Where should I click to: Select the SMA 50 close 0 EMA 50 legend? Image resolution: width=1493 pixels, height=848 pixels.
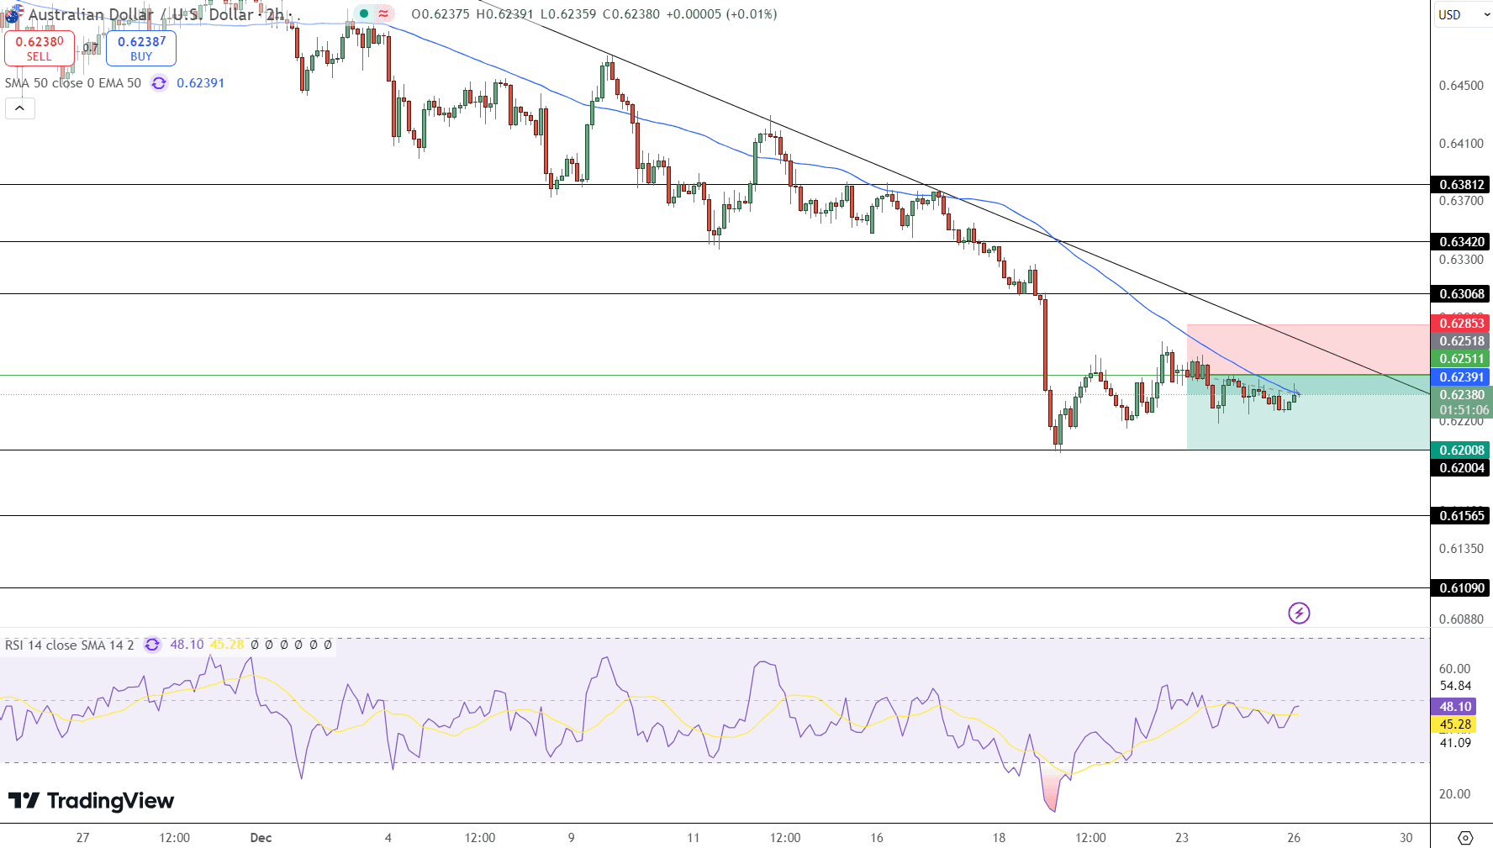coord(73,83)
